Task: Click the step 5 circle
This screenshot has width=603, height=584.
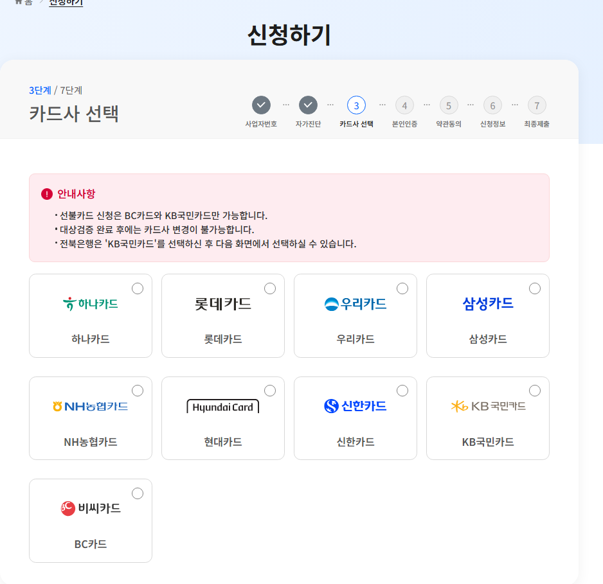Action: coord(449,105)
